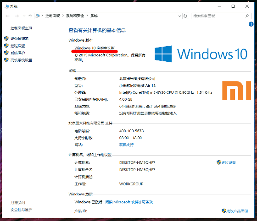Click the Intel Core m3-6Y30 processor text
The height and width of the screenshot is (221, 257).
[166, 92]
